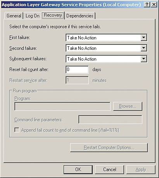Open the Subsequent failures dropdown arrow

tap(144, 59)
